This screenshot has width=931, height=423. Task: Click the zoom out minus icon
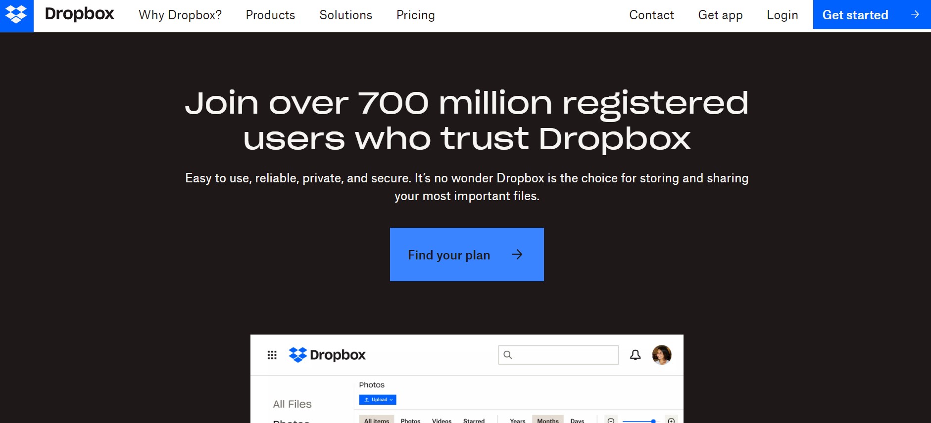pos(611,421)
